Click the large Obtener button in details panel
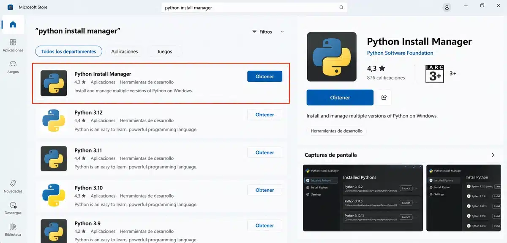507x243 pixels. coord(340,97)
